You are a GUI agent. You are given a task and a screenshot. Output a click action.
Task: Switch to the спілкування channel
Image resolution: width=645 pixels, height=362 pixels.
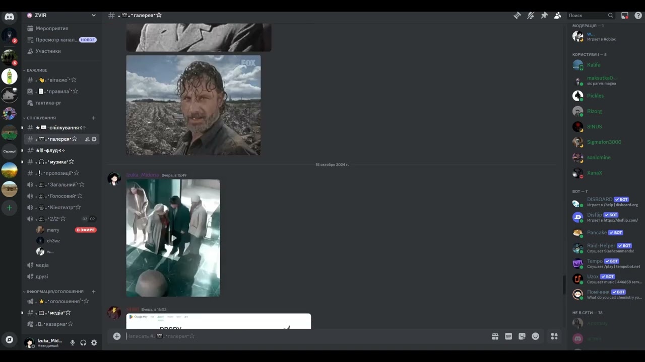61,128
